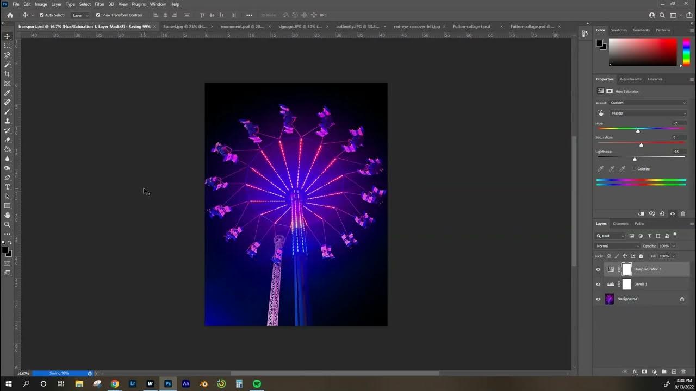Select the Rectangle shape tool
Screen dimensions: 696x391
coord(7,206)
